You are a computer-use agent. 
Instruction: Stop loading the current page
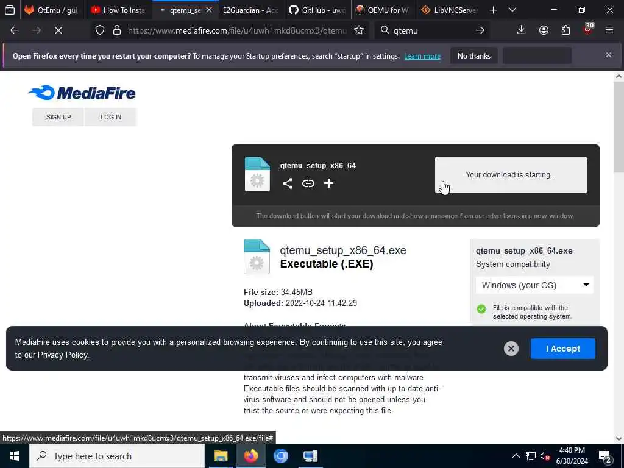(x=58, y=30)
